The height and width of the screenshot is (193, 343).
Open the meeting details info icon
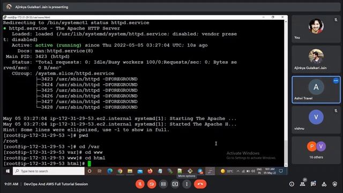[292, 184]
